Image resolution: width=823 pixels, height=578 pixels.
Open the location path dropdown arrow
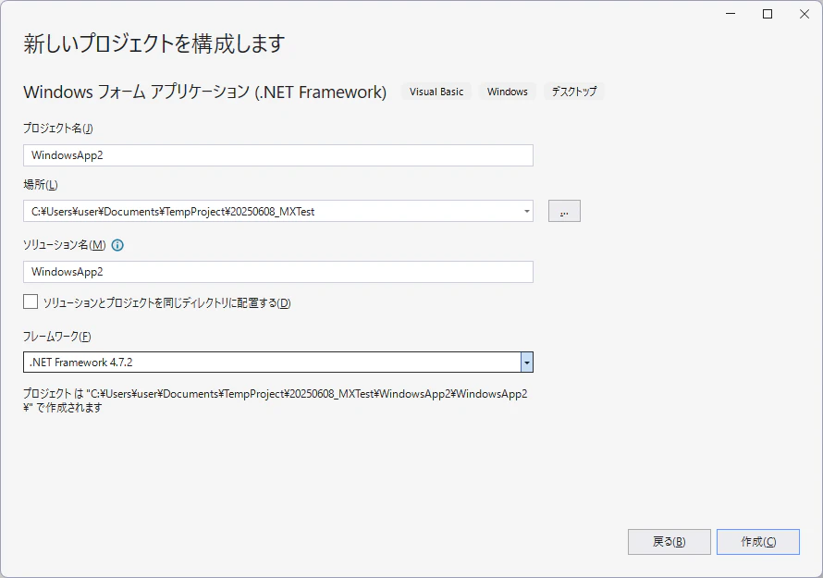[x=526, y=212]
